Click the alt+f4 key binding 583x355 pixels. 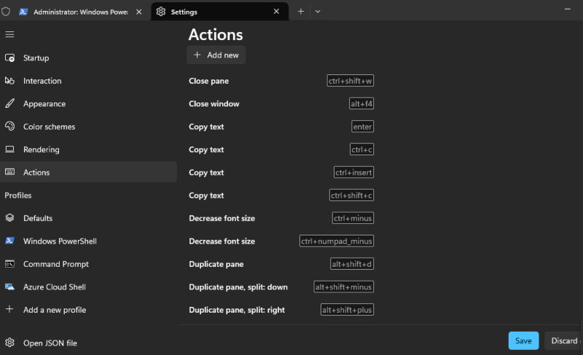point(361,104)
